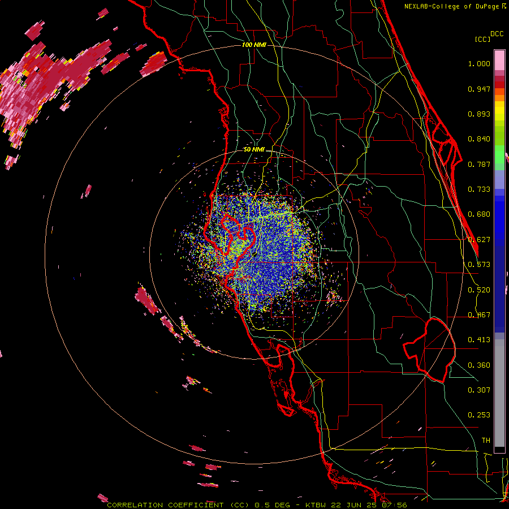This screenshot has height=509, width=509.
Task: Click the 100 NMI range ring label
Action: (254, 45)
